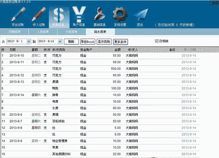Click the 备注 column header

172,50
